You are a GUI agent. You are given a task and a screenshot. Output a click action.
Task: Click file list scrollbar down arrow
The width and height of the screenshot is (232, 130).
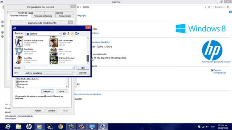pyautogui.click(x=88, y=63)
